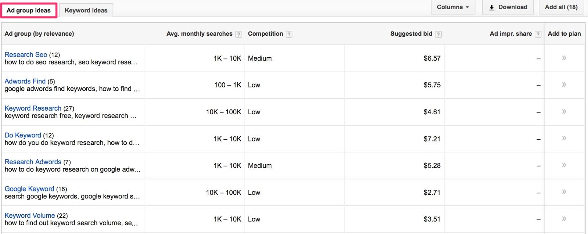Click help icon next to Competition header
This screenshot has width=588, height=234.
point(289,34)
